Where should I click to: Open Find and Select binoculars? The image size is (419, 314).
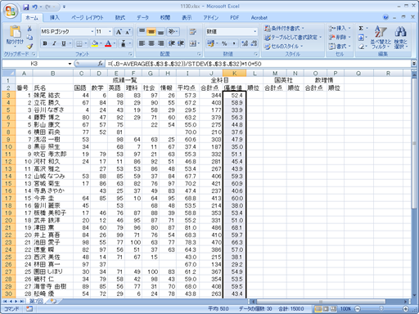400,37
